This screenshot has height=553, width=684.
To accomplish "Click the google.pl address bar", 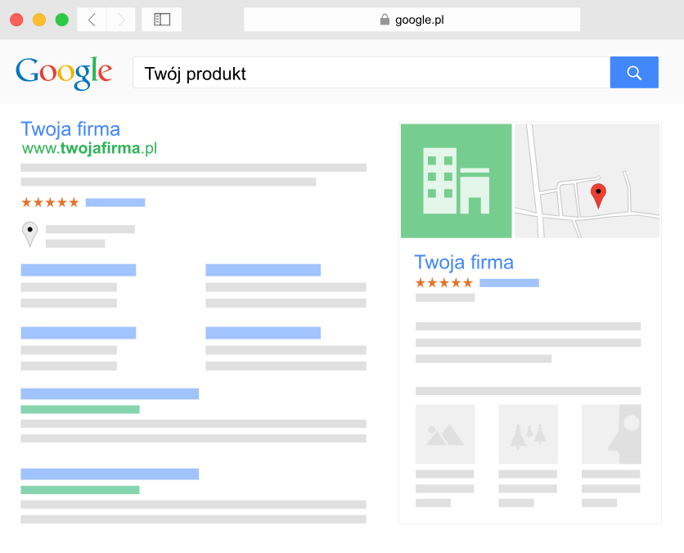I will (412, 20).
